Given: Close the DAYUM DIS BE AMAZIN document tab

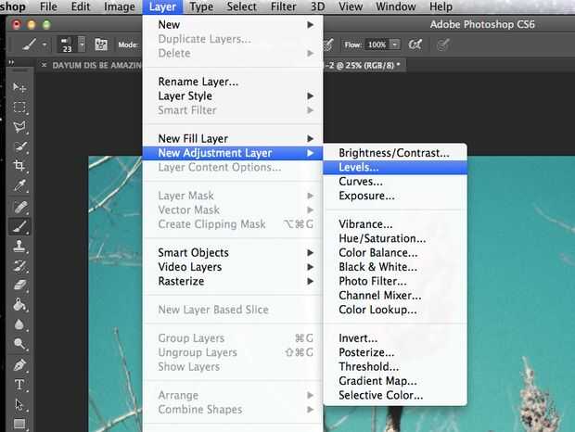Looking at the screenshot, I should pyautogui.click(x=45, y=64).
